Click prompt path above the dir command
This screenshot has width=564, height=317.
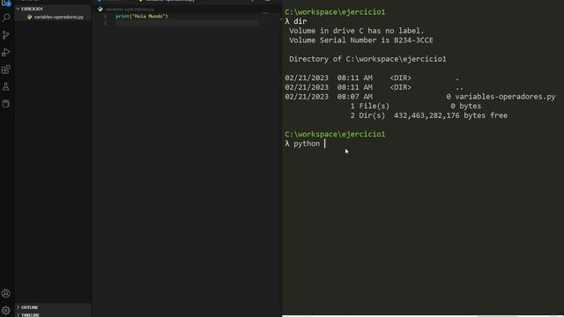[x=335, y=11]
